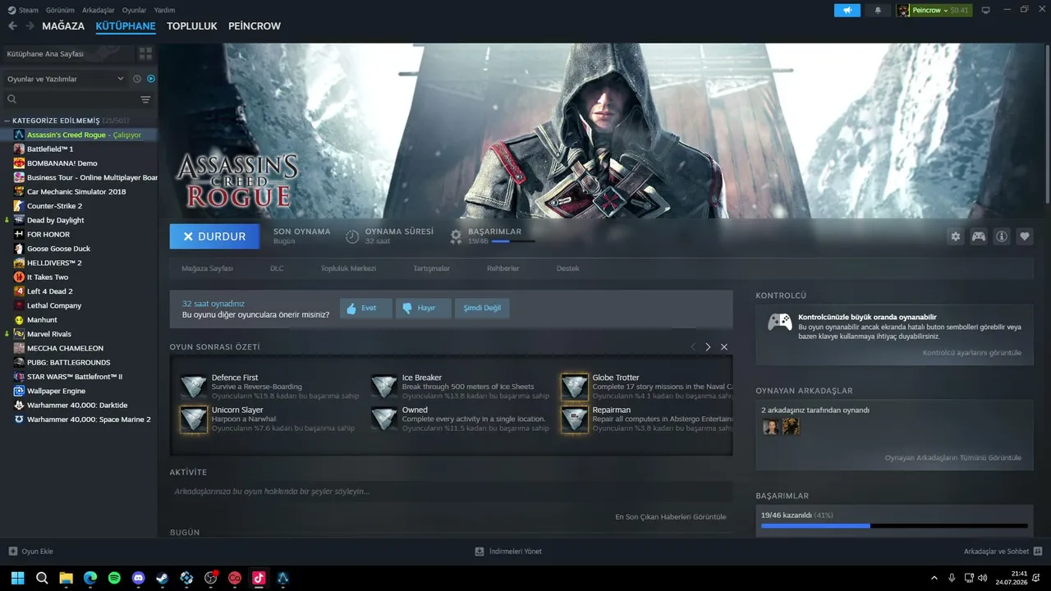Close the Oyun Sonrası Özeti panel
1051x591 pixels.
pos(724,347)
